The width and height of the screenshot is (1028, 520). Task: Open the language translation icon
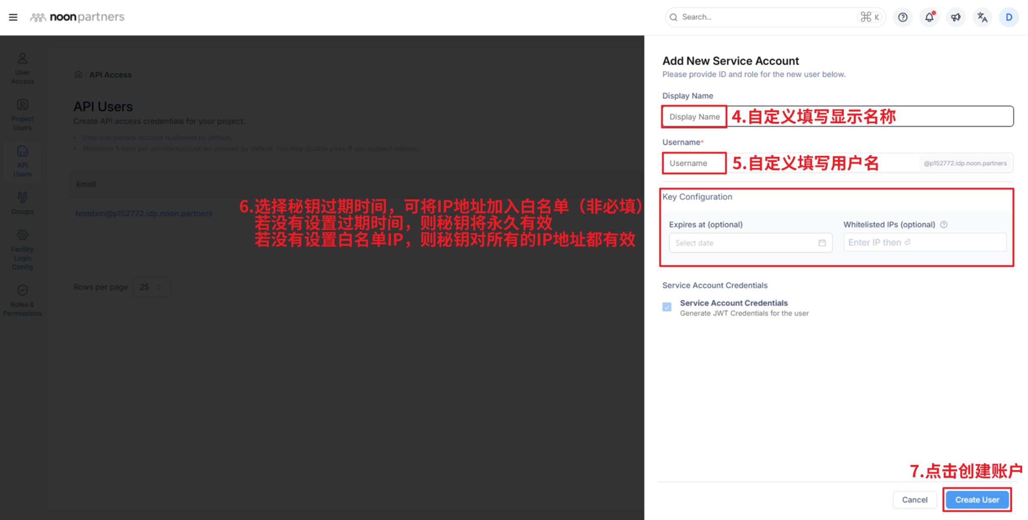982,17
